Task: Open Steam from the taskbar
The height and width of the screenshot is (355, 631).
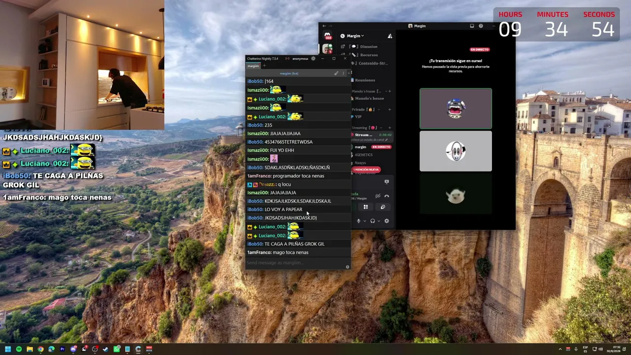Action: point(105,350)
